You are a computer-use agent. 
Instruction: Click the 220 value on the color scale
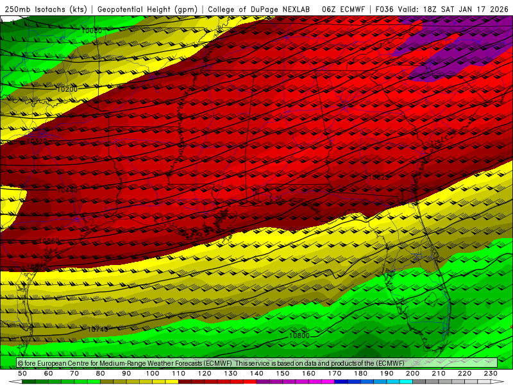(x=464, y=373)
